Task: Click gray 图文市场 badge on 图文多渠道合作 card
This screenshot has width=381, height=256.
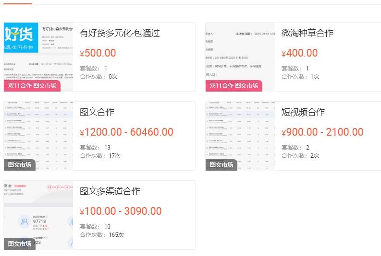Action: point(19,244)
